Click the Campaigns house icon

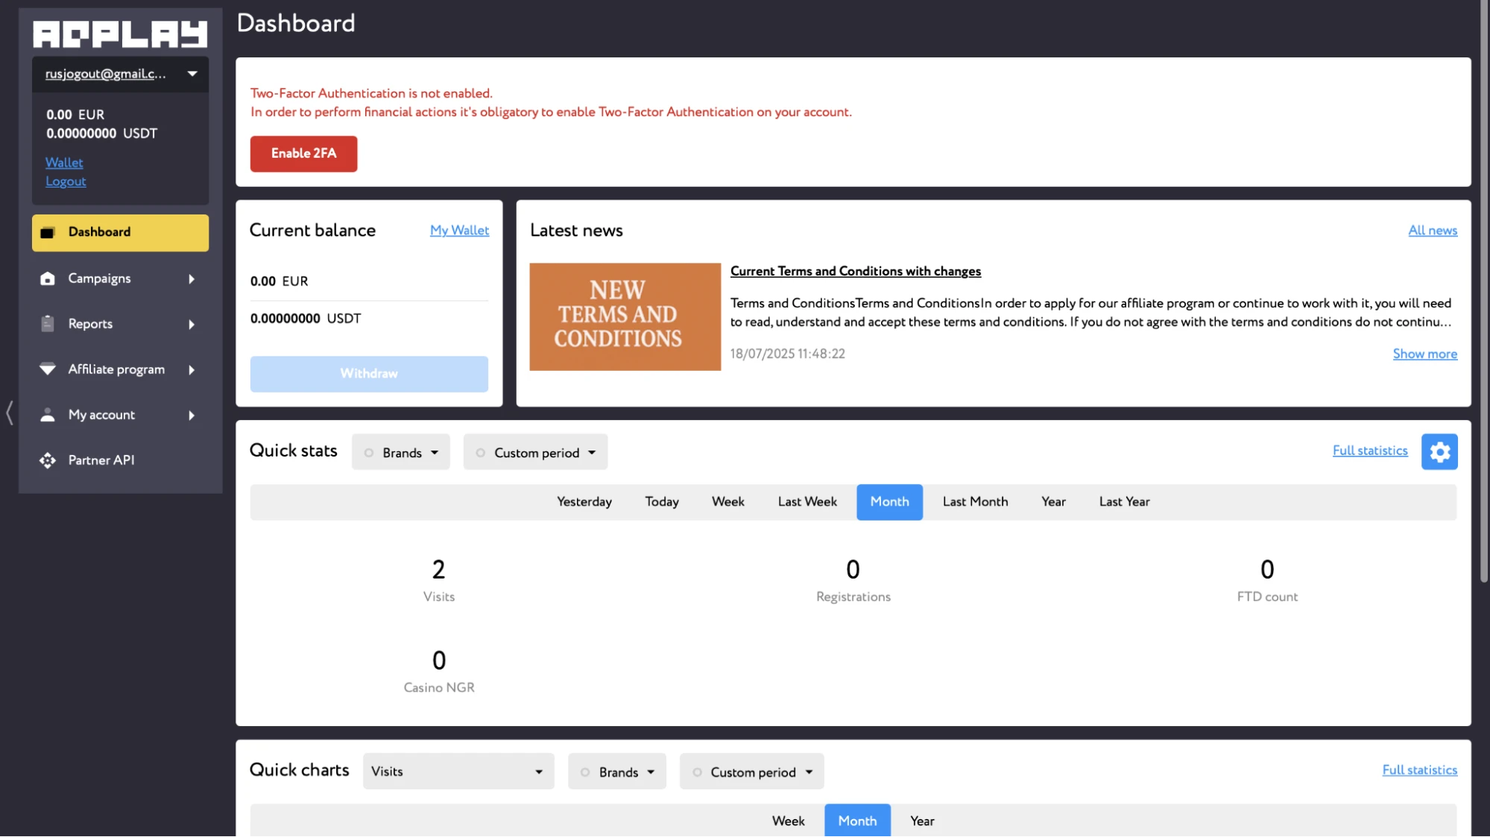click(48, 279)
